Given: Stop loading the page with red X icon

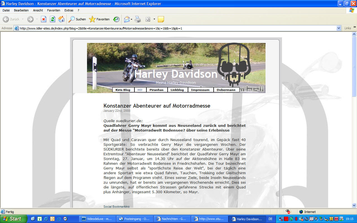Looking at the screenshot, I should coord(44,19).
